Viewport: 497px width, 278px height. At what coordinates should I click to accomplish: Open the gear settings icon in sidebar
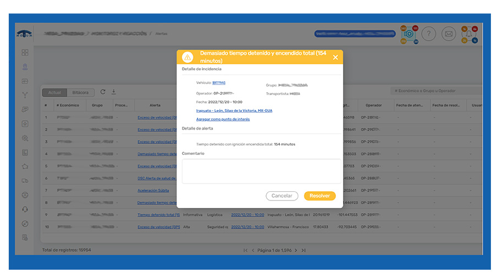25,138
